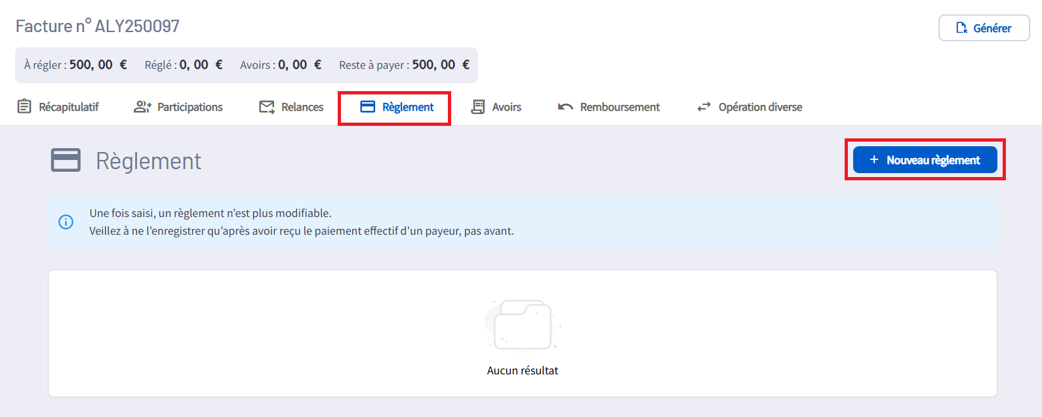Viewport: 1042px width, 417px height.
Task: Click the empty folder illustration
Action: [x=523, y=326]
